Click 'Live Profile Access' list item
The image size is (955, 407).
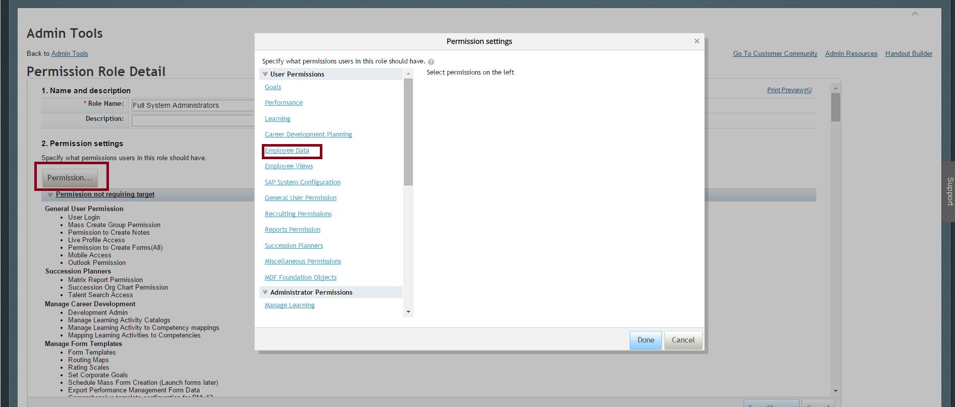pyautogui.click(x=96, y=240)
